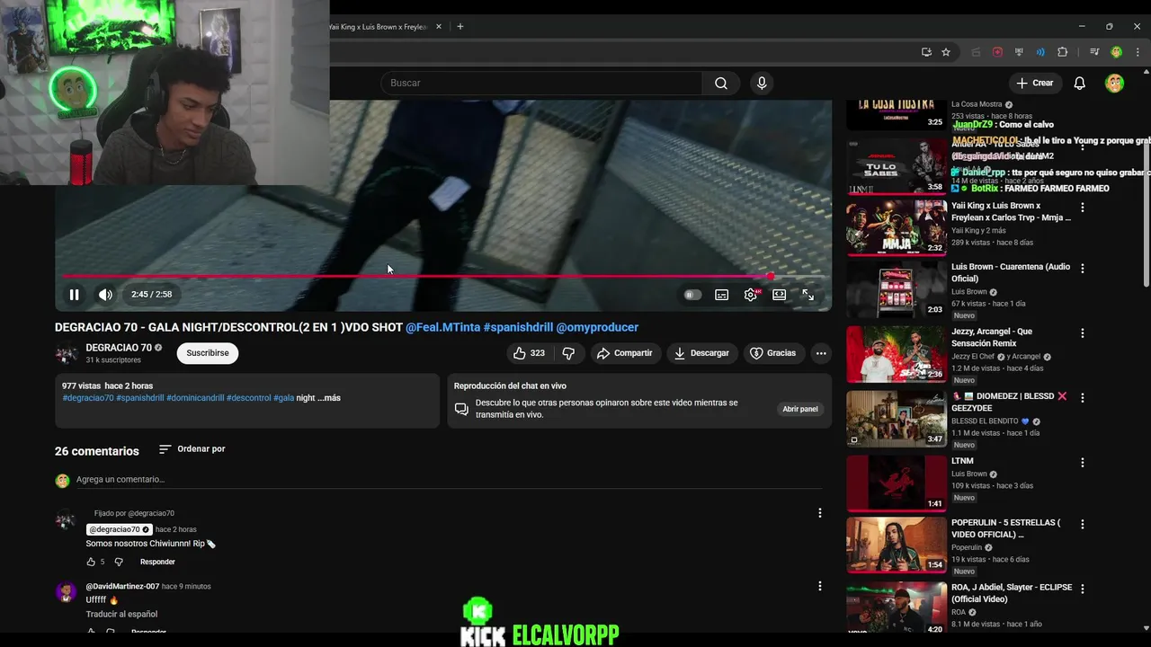This screenshot has height=647, width=1151.
Task: Open the @DavidMartinez-007 commenter profile
Action: click(122, 587)
